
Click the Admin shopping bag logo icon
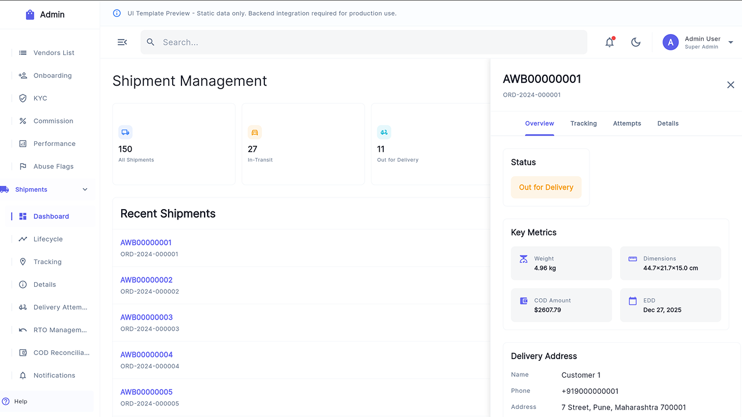[x=30, y=14]
